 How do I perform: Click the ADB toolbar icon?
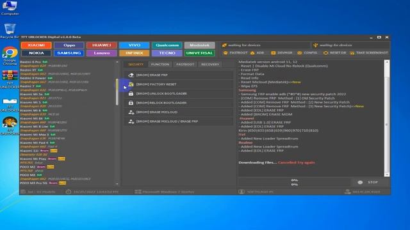pos(258,53)
